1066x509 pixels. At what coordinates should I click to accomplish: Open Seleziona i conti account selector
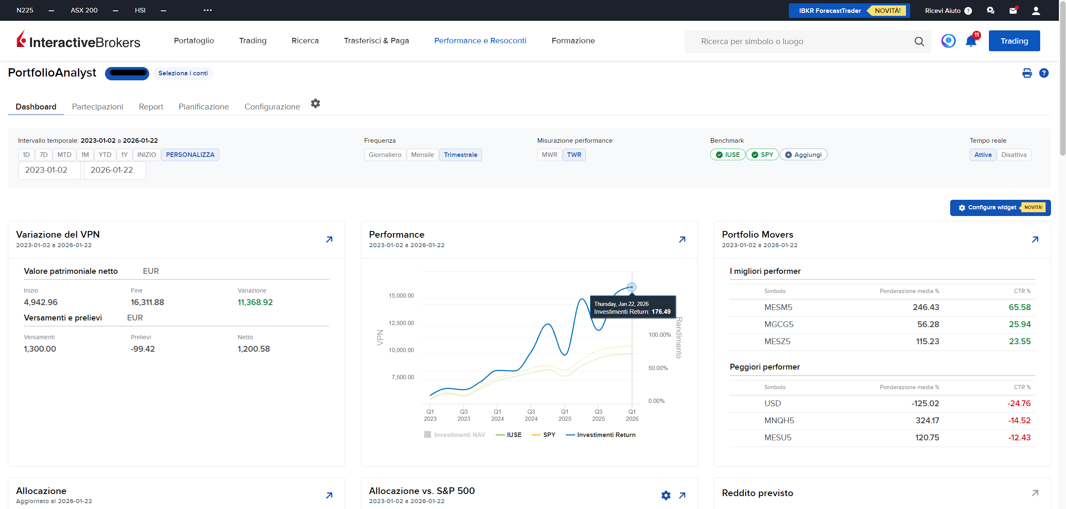pos(183,73)
